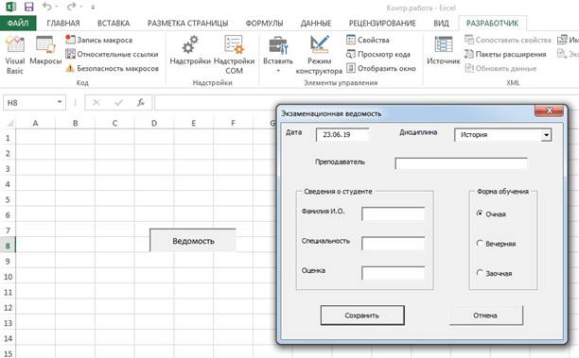Start Record Macro (Запись макроса)
The height and width of the screenshot is (358, 579).
tap(98, 40)
